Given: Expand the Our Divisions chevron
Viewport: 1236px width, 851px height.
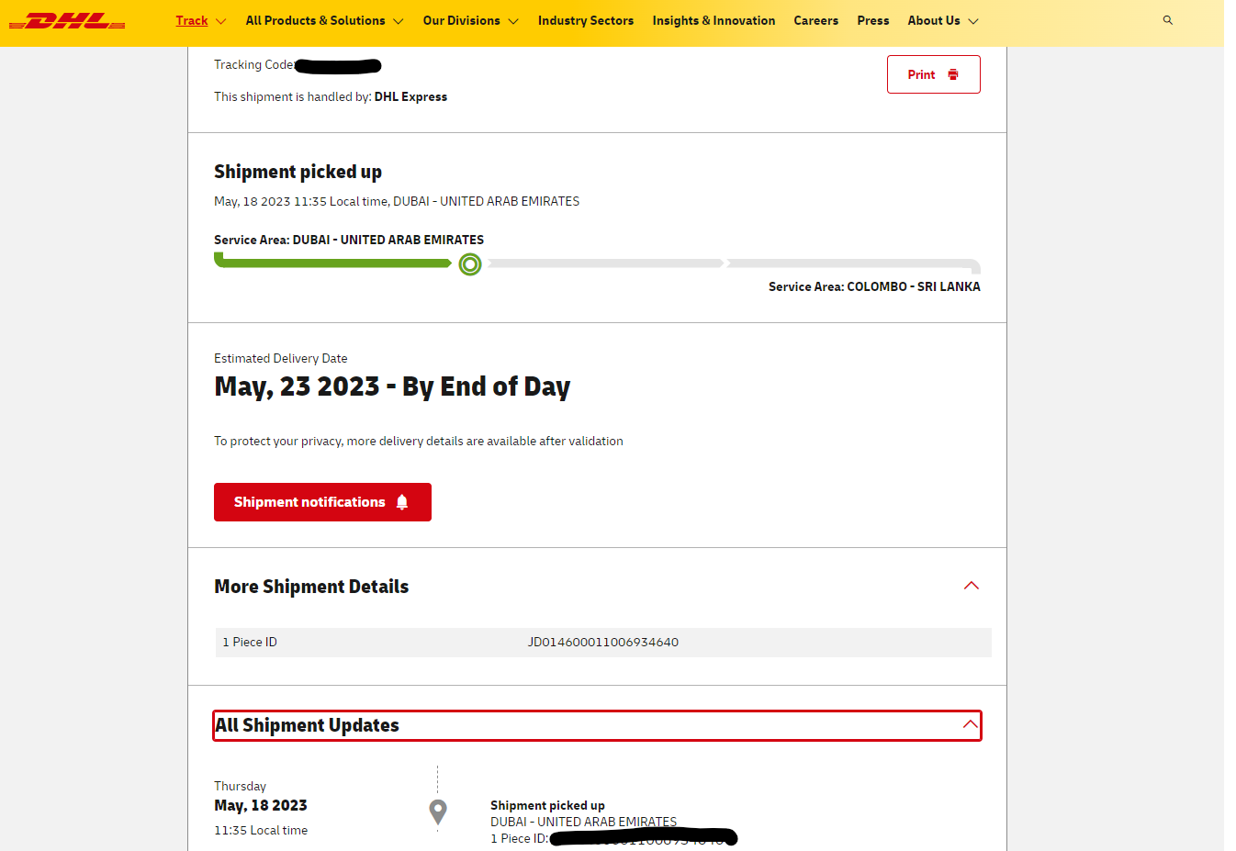Looking at the screenshot, I should coord(513,21).
